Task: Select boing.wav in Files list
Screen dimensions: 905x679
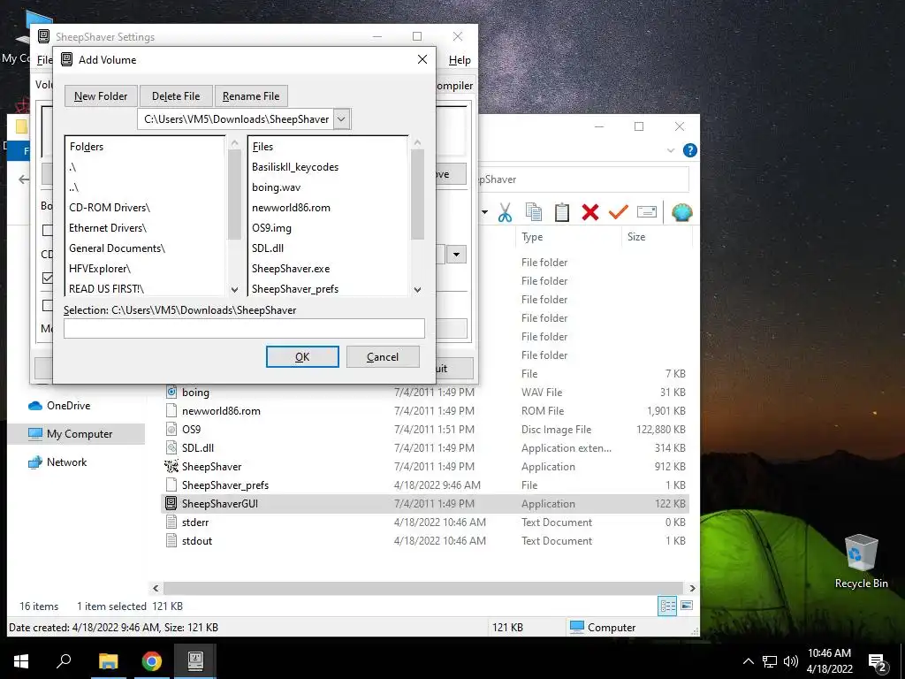Action: (277, 187)
